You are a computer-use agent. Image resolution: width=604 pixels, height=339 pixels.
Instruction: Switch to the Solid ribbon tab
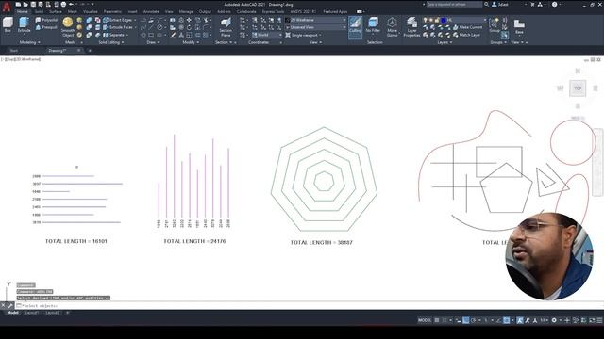(39, 12)
